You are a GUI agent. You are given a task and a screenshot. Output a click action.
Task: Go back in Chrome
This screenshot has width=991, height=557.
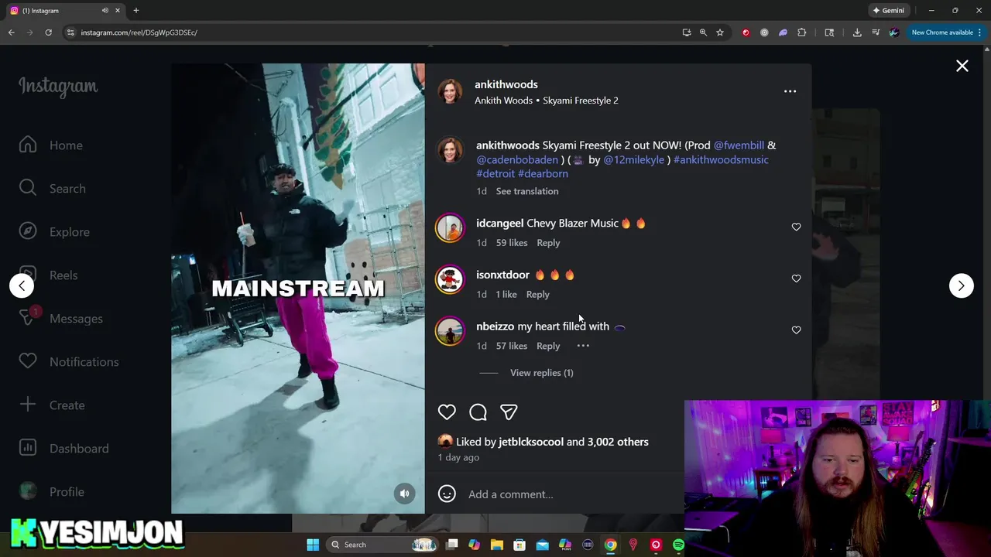[x=12, y=32]
